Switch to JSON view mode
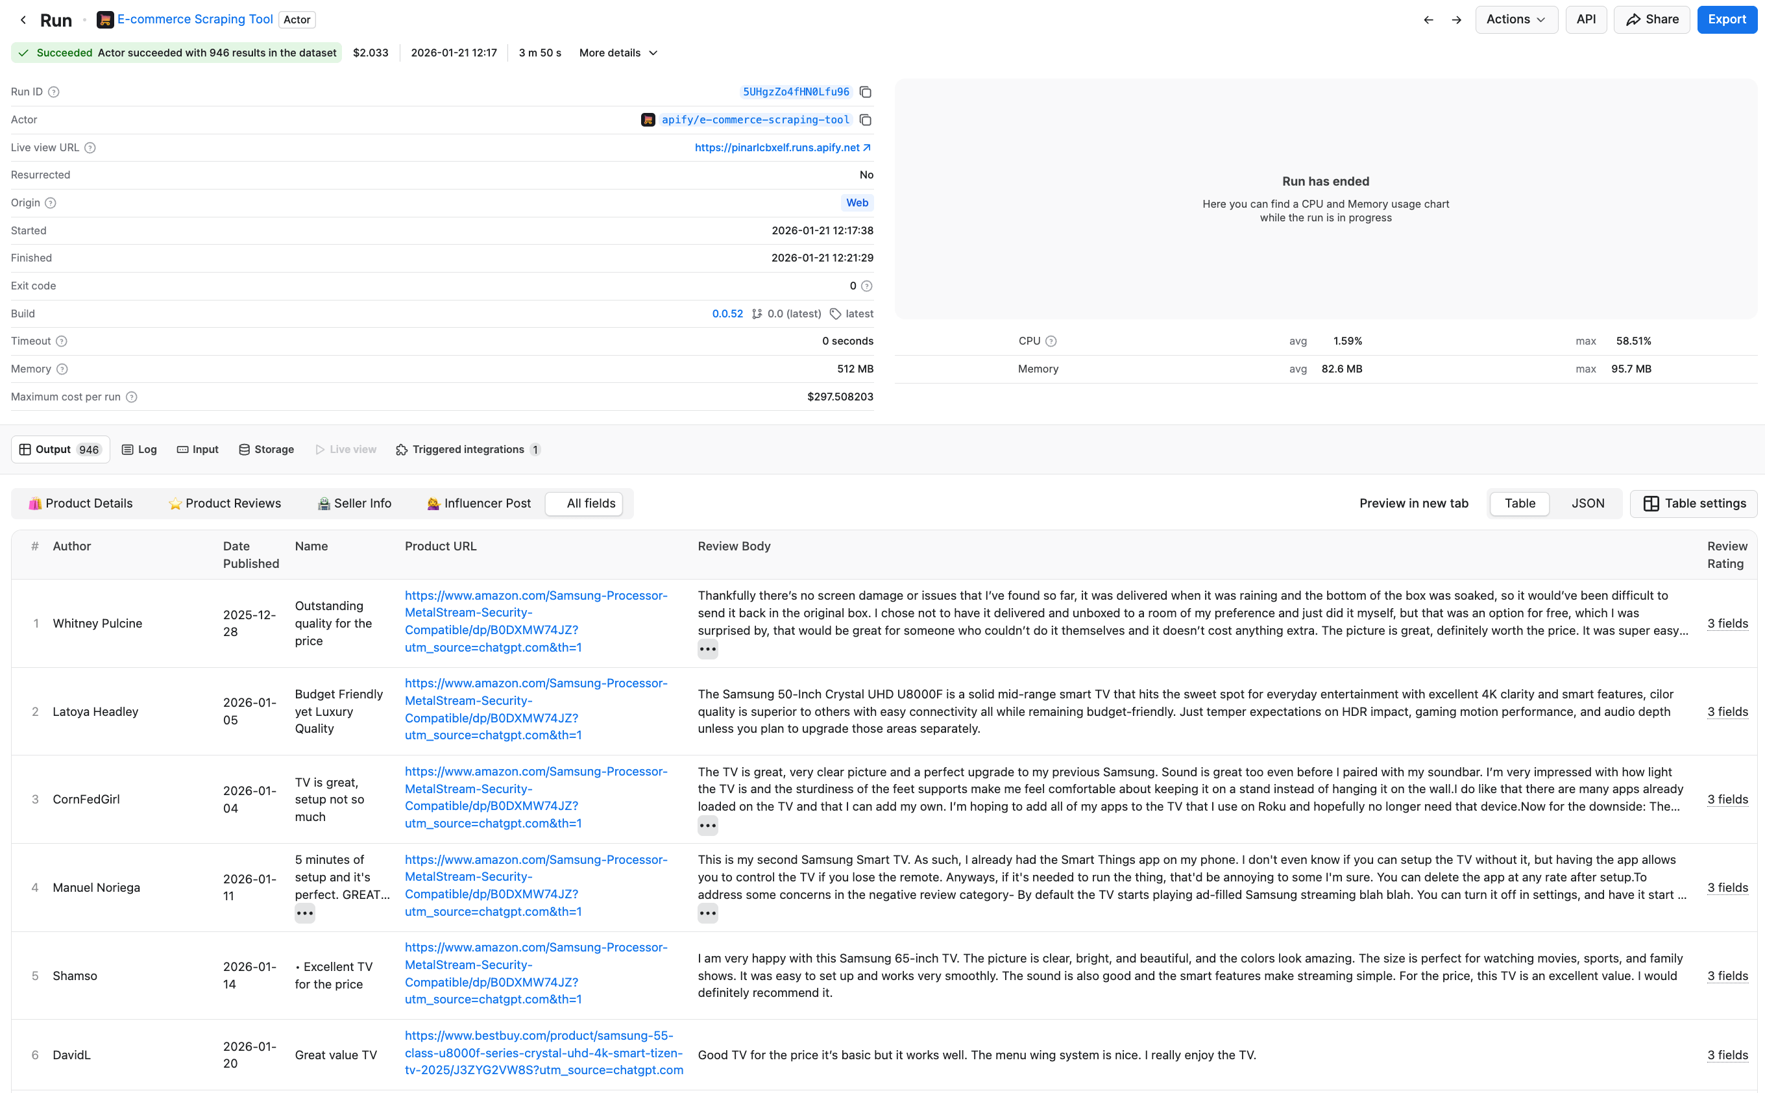The height and width of the screenshot is (1093, 1765). coord(1587,503)
